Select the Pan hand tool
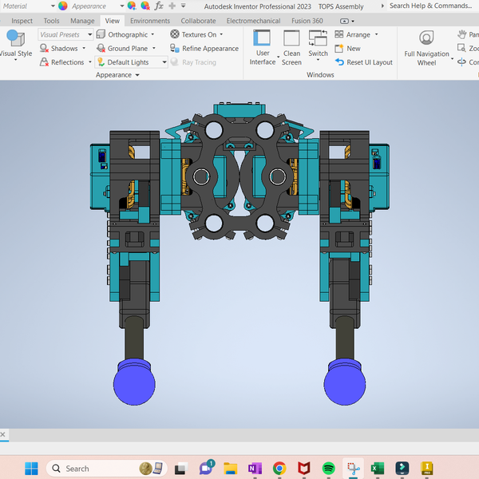This screenshot has height=479, width=479. pyautogui.click(x=462, y=34)
